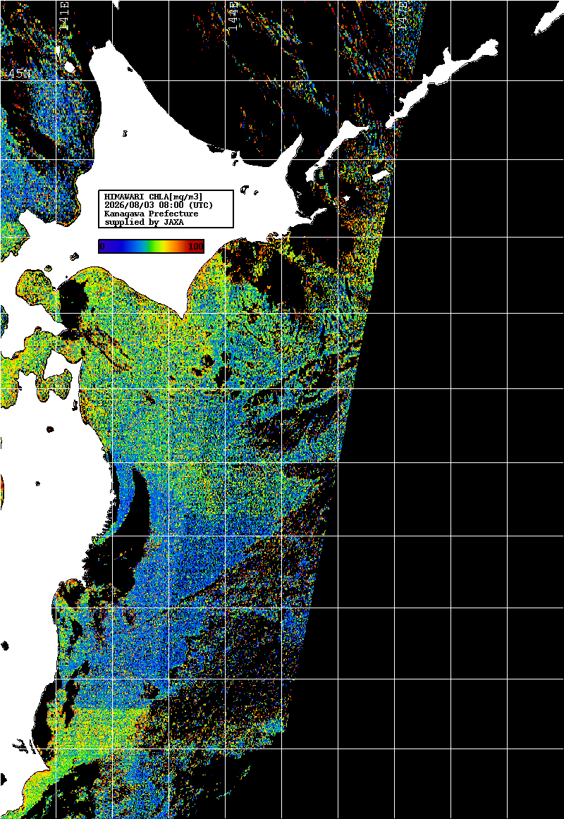Click the 100 end of the color scale
The width and height of the screenshot is (564, 819).
(196, 247)
